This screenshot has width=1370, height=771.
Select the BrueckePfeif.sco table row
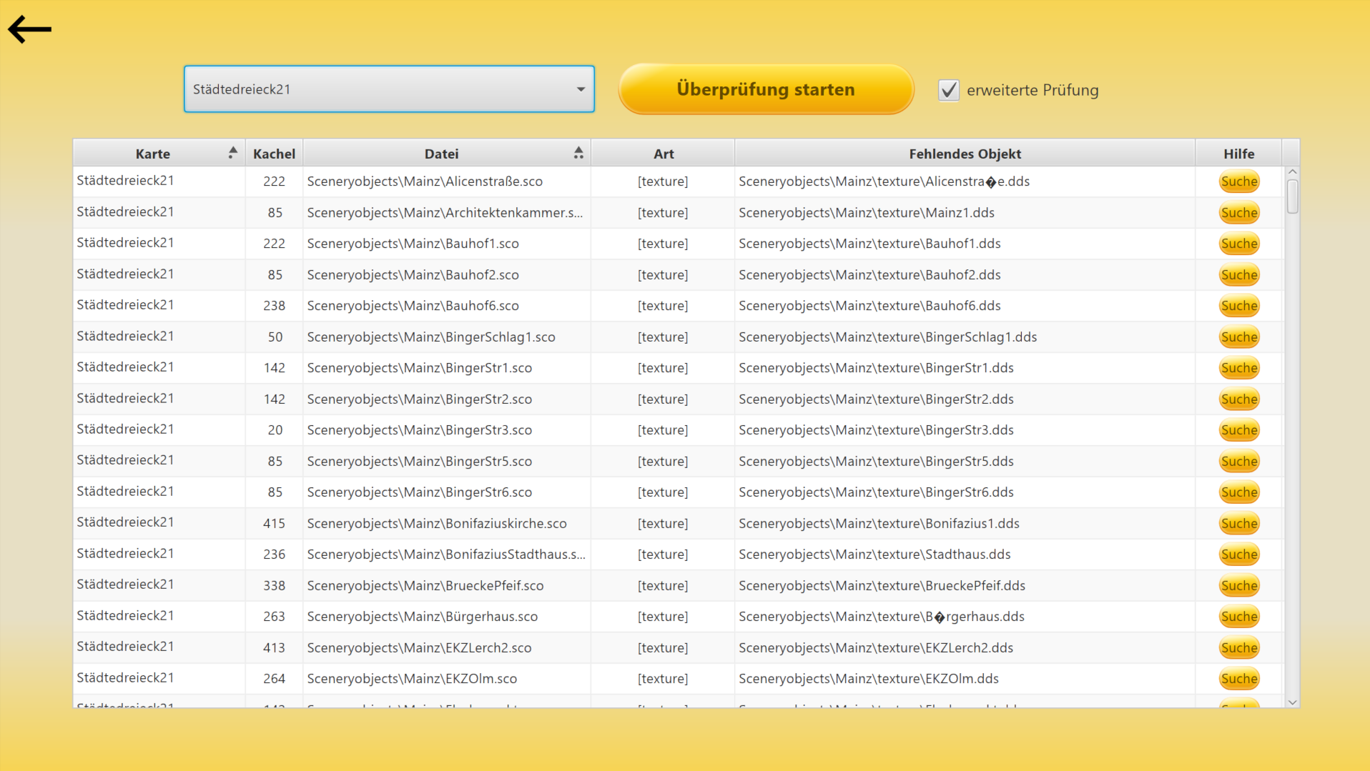678,585
